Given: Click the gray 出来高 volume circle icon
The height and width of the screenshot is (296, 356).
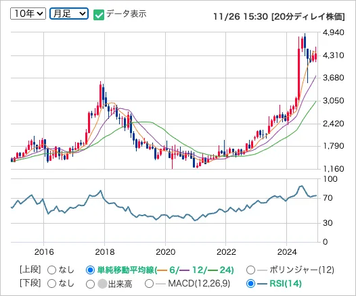Looking at the screenshot, I should pyautogui.click(x=102, y=284).
